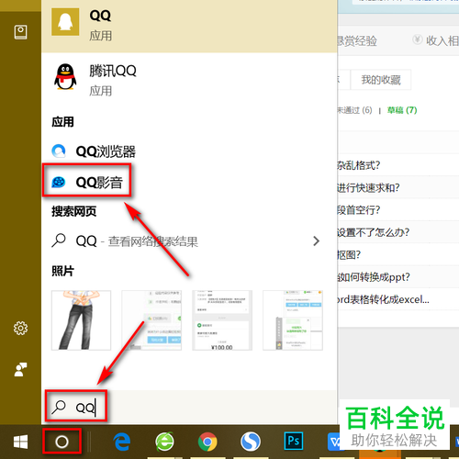Open Cortana notebook icon in sidebar
The width and height of the screenshot is (459, 459).
pyautogui.click(x=20, y=32)
